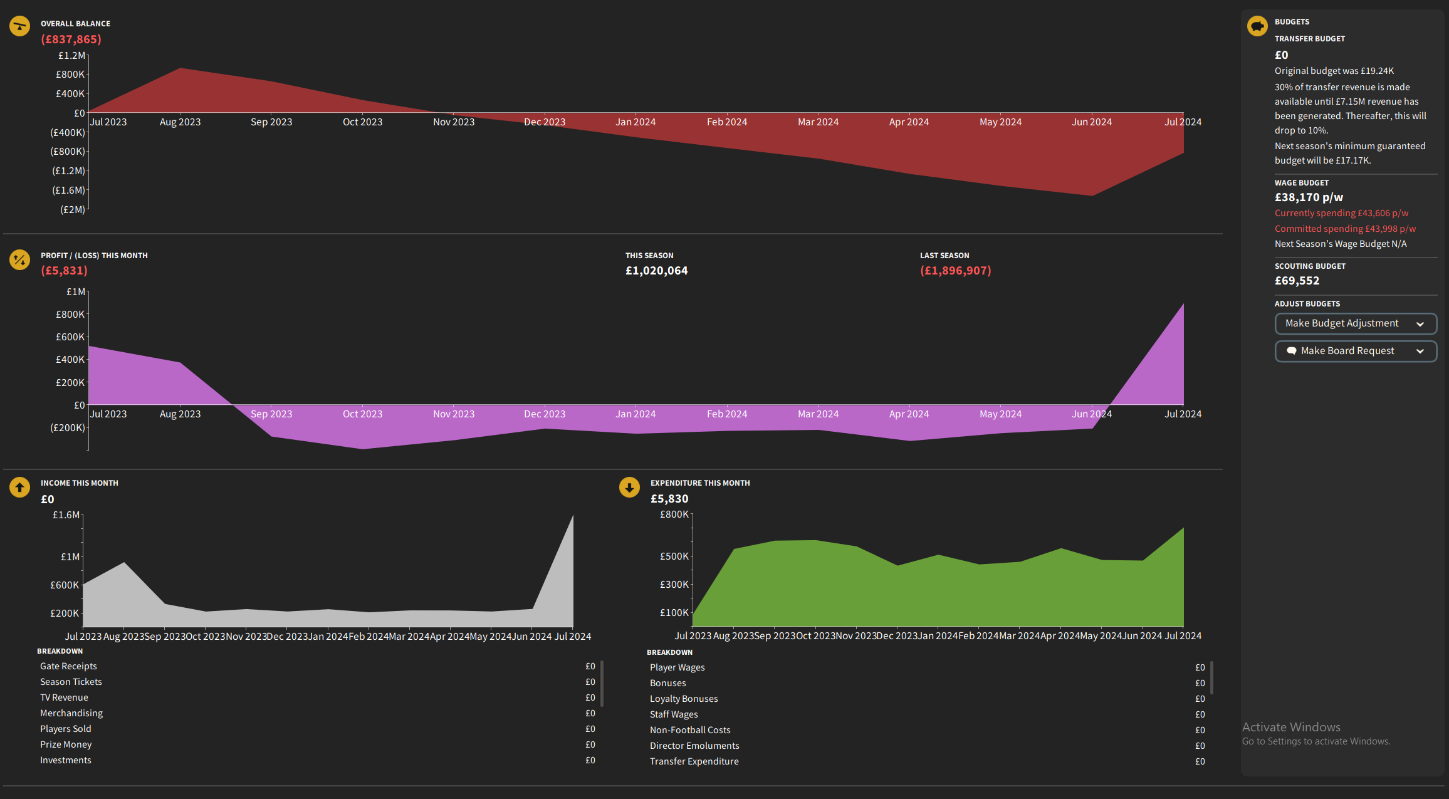The width and height of the screenshot is (1449, 799).
Task: Click the Players Sold income entry
Action: 66,729
